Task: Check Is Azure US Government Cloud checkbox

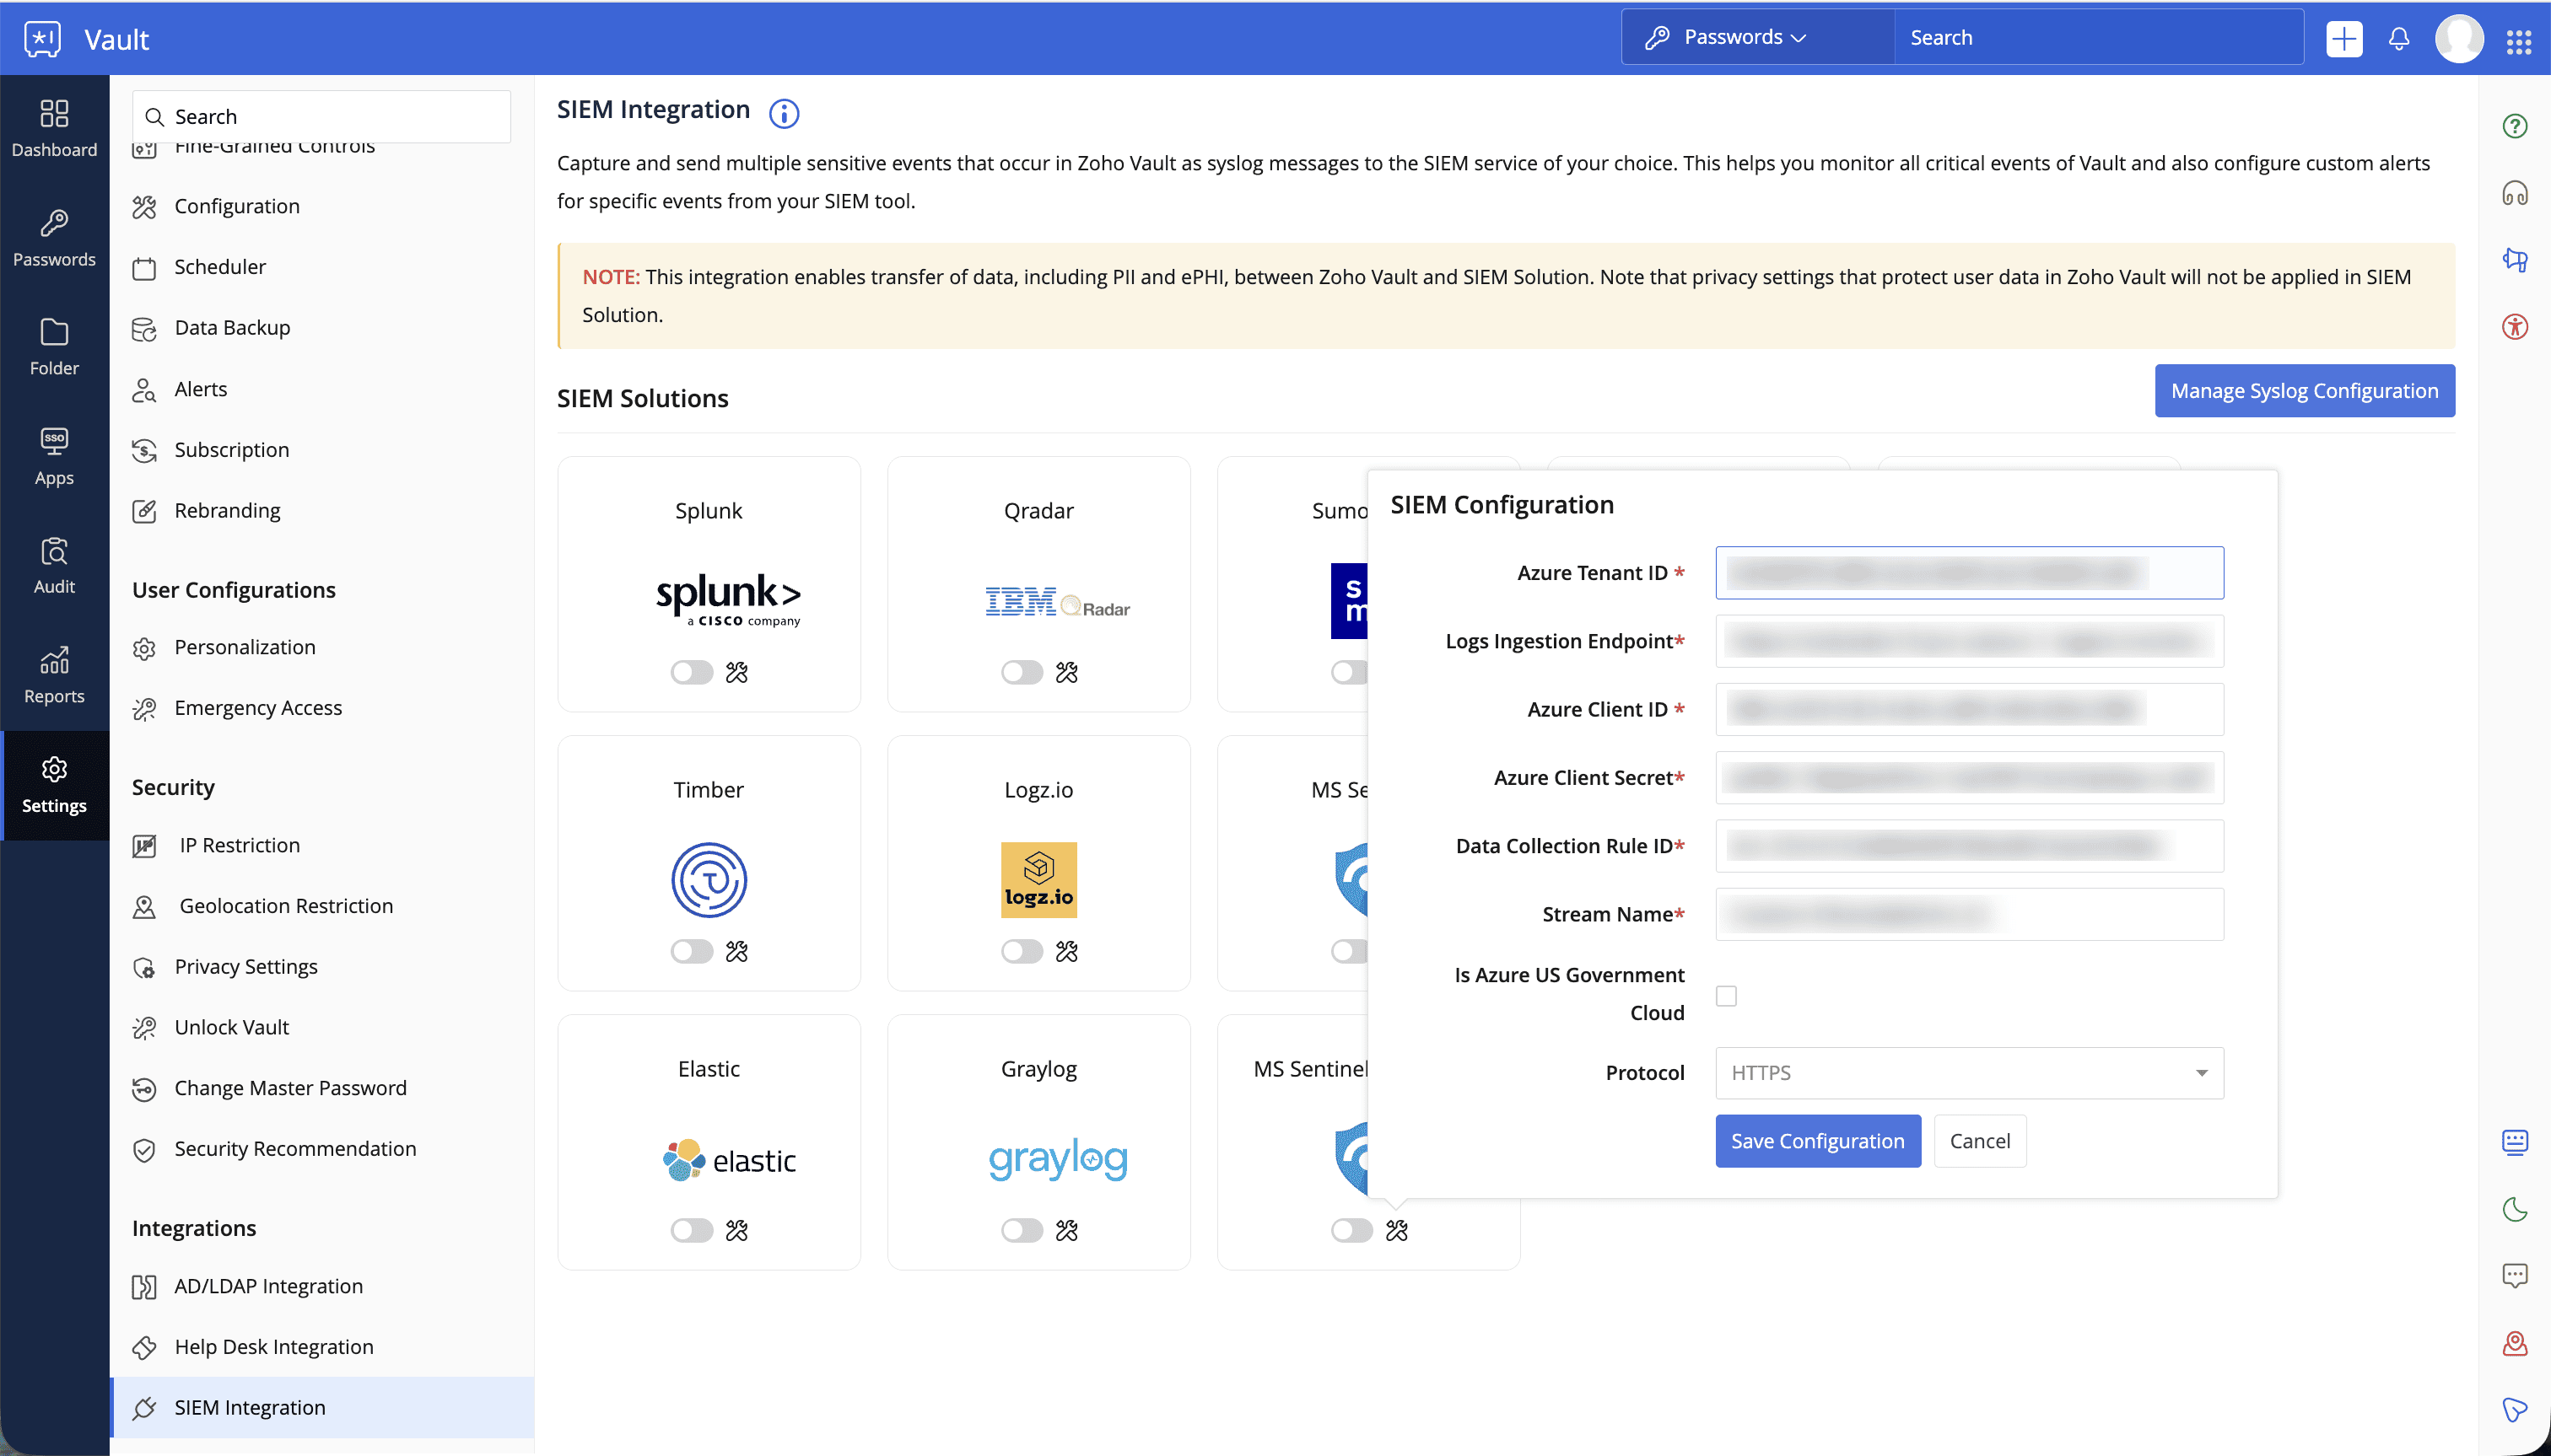Action: [1726, 995]
